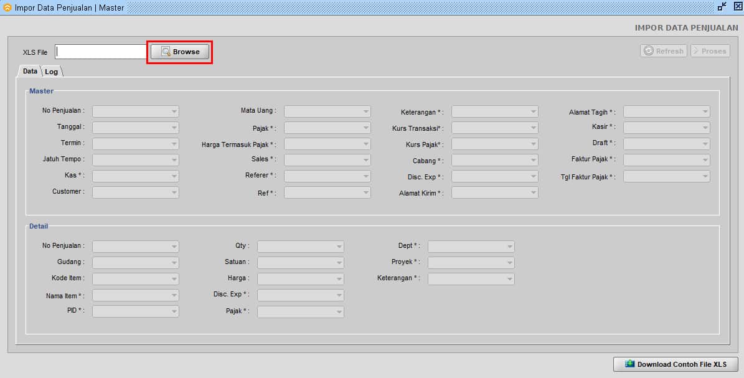This screenshot has height=378, width=744.
Task: Open the Kode Item dropdown
Action: click(135, 279)
